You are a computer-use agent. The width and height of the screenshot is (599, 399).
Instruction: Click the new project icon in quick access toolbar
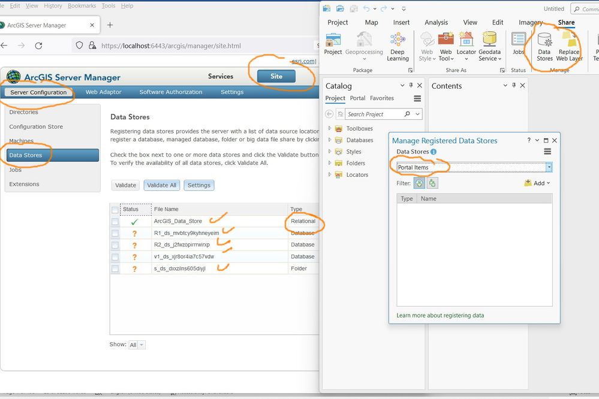327,8
